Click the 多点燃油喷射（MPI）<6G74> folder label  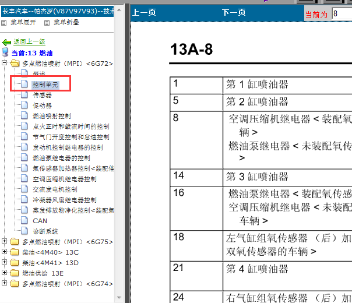coord(68,284)
